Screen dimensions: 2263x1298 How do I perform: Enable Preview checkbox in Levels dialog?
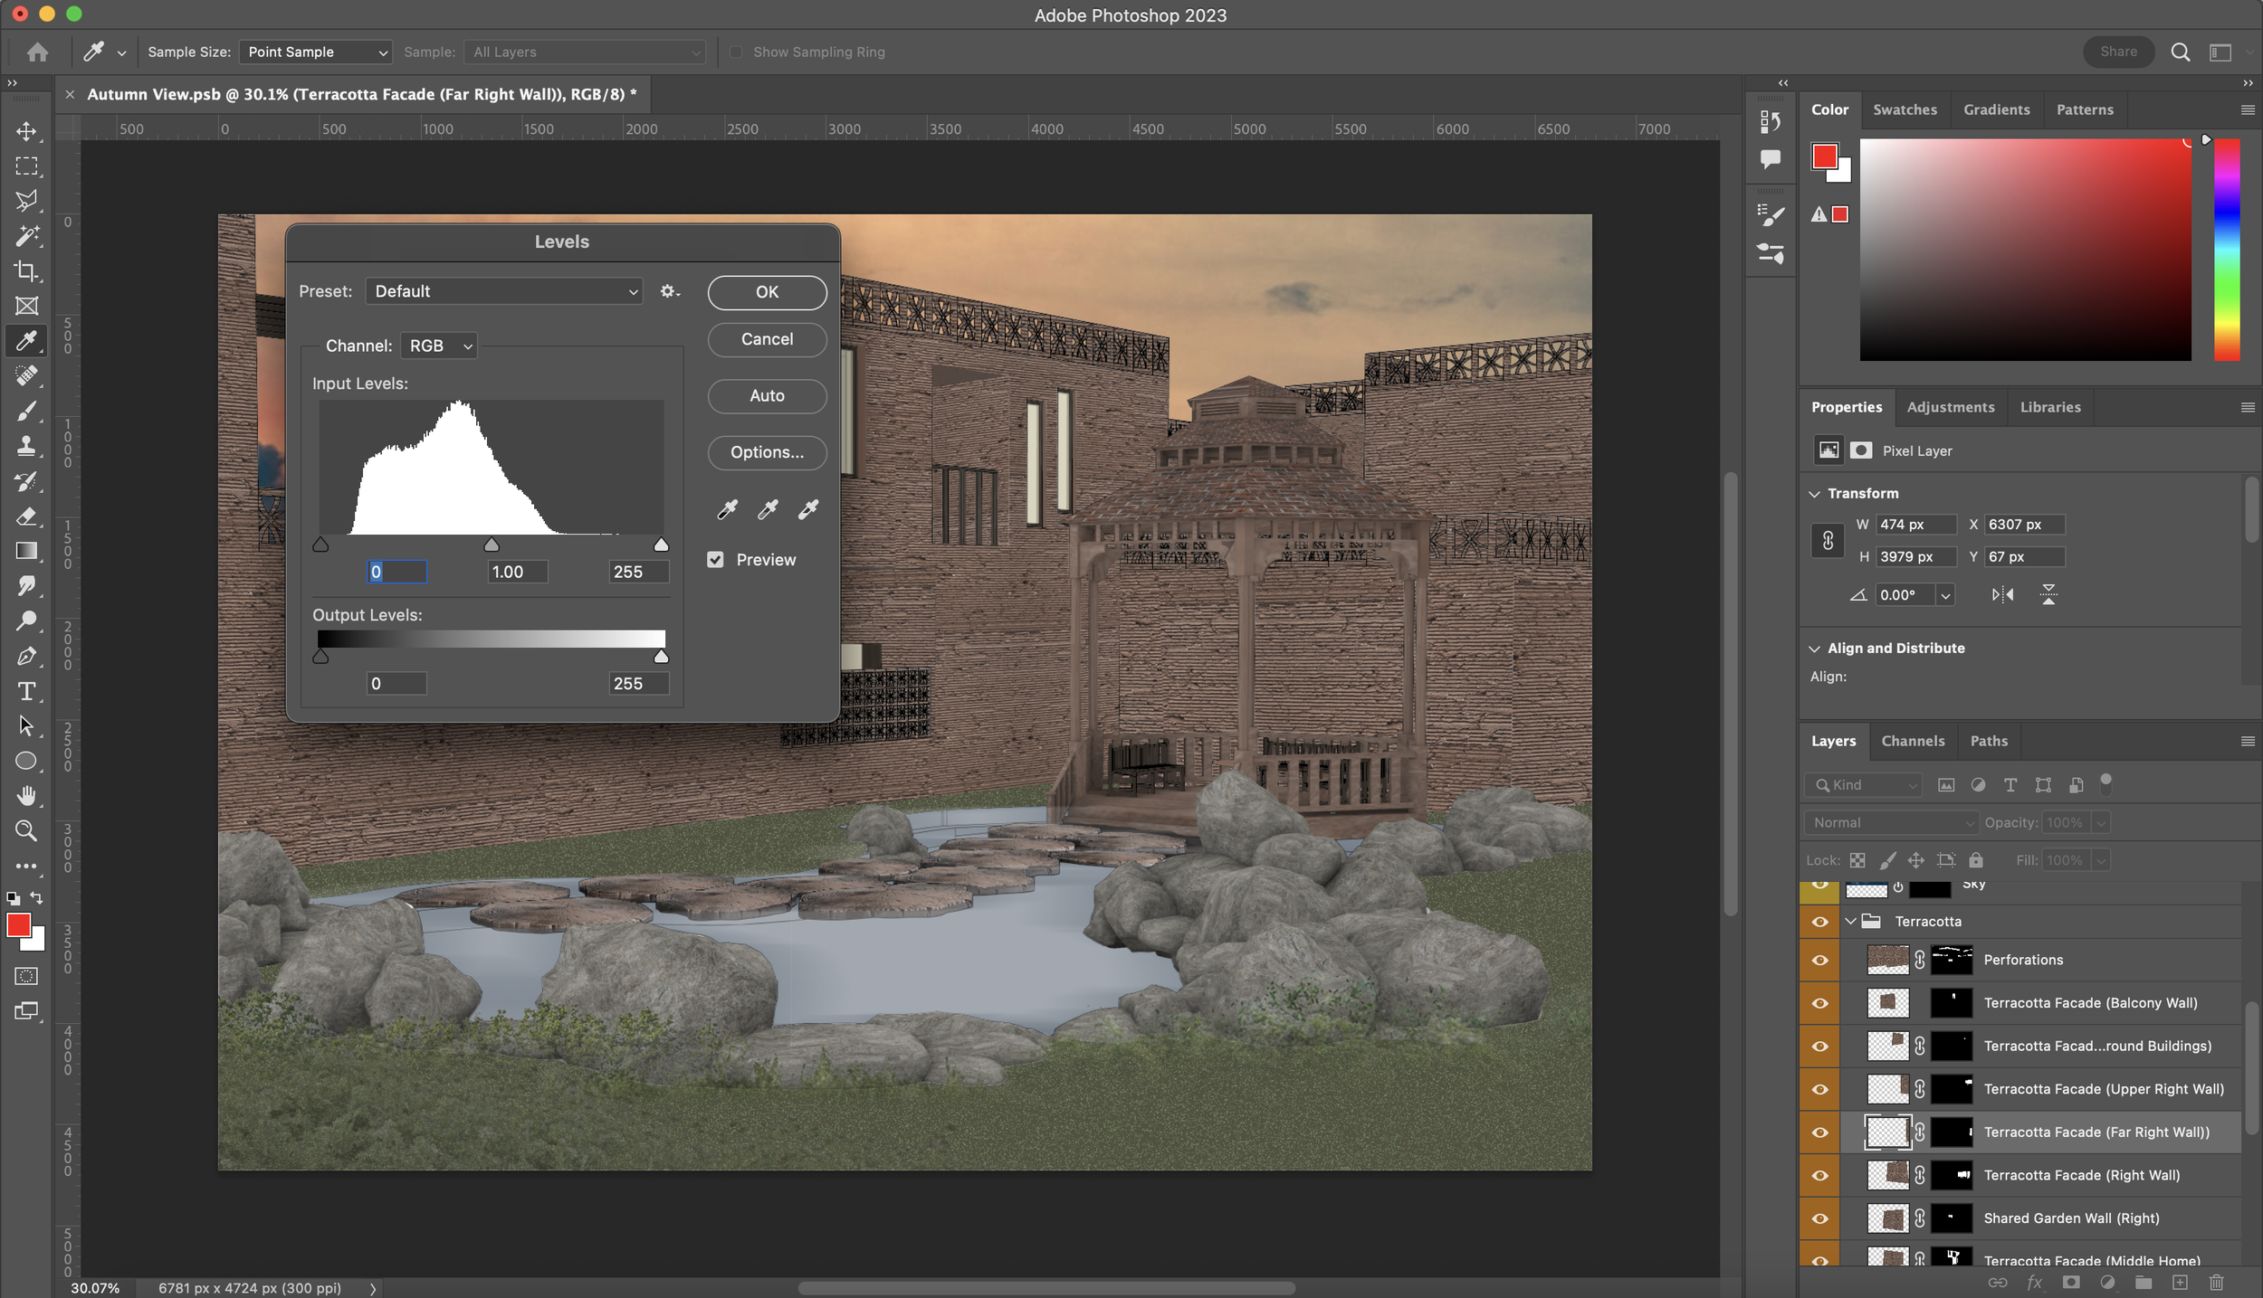coord(717,559)
